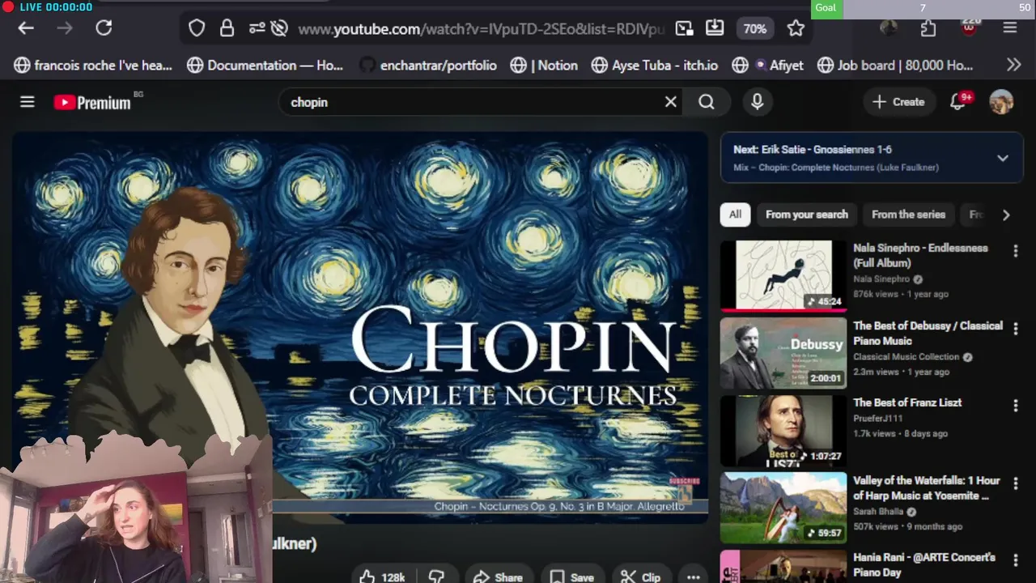Screen dimensions: 1036x583
Task: Open options for Nala Sinephro Endlessness video
Action: coord(1016,252)
